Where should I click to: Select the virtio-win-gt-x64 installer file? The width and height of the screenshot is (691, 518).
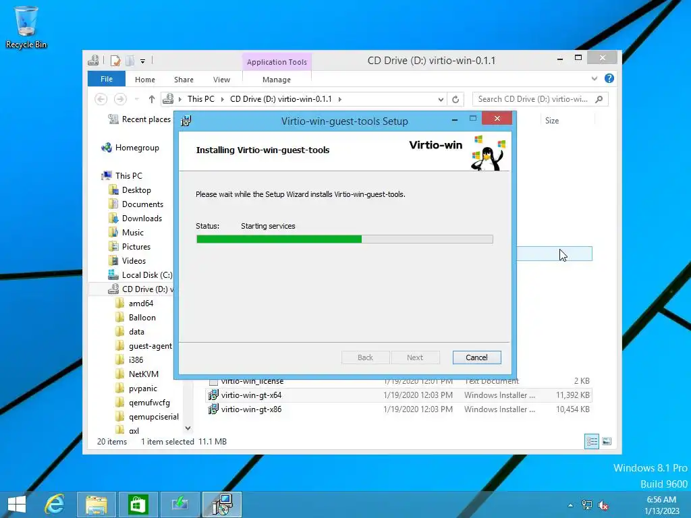399,395
